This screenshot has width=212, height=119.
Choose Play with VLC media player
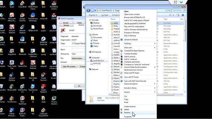click(x=138, y=26)
